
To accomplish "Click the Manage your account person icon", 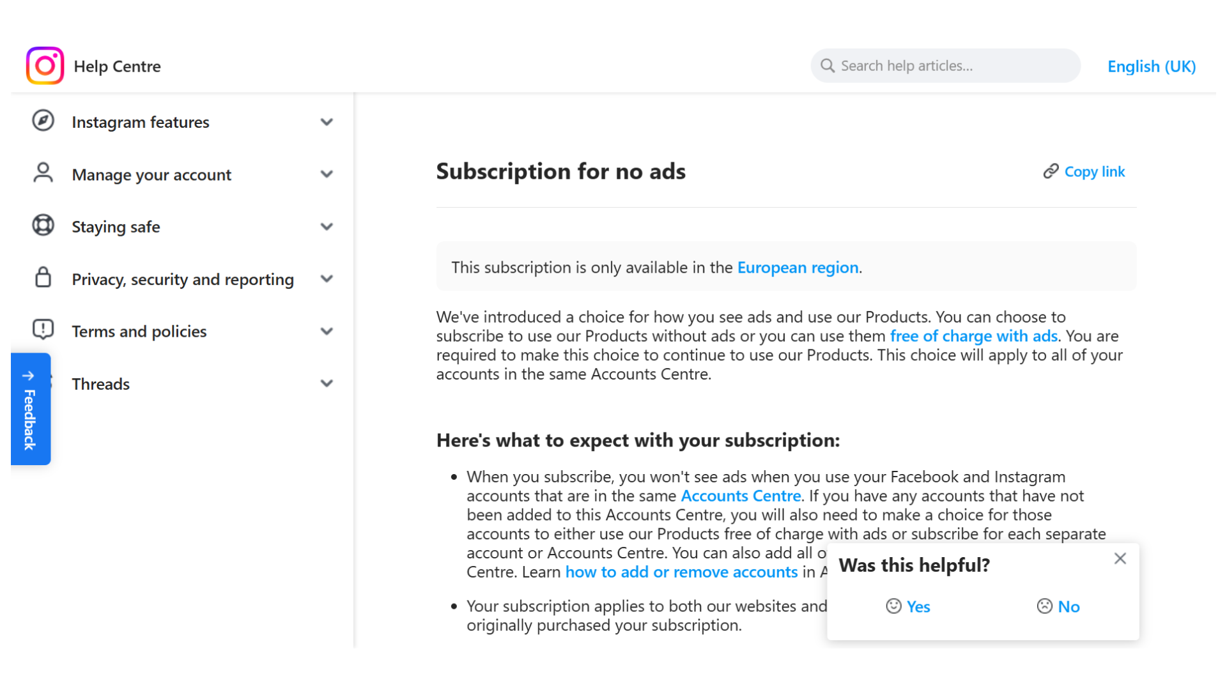I will pos(43,174).
